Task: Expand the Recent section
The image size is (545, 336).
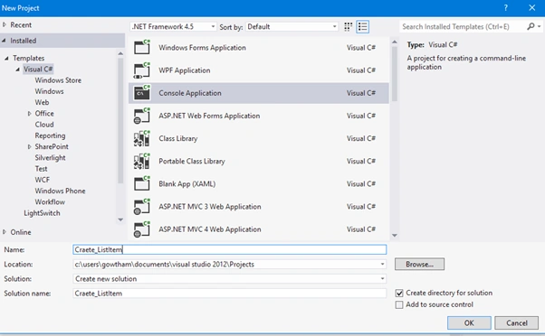Action: coord(5,24)
